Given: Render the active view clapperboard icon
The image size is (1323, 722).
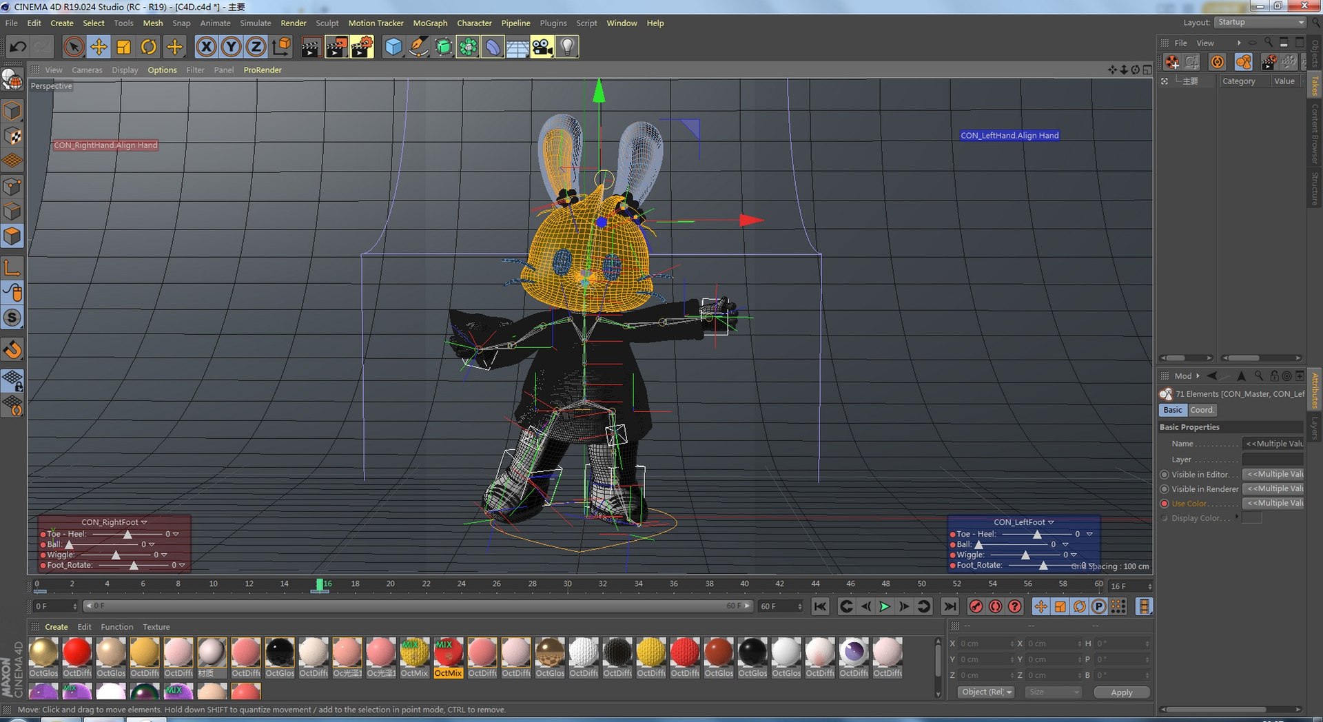Looking at the screenshot, I should [x=311, y=47].
